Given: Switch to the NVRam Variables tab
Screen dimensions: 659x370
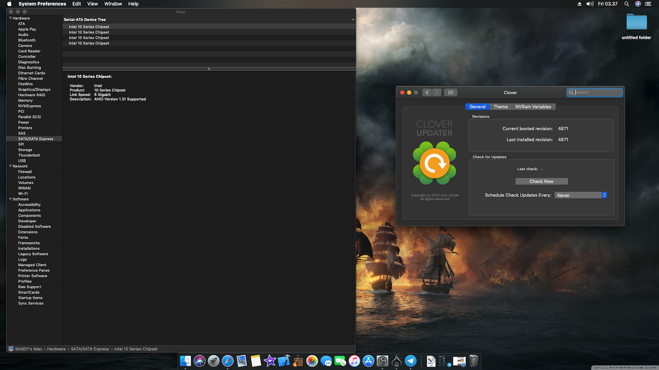Looking at the screenshot, I should pos(533,107).
